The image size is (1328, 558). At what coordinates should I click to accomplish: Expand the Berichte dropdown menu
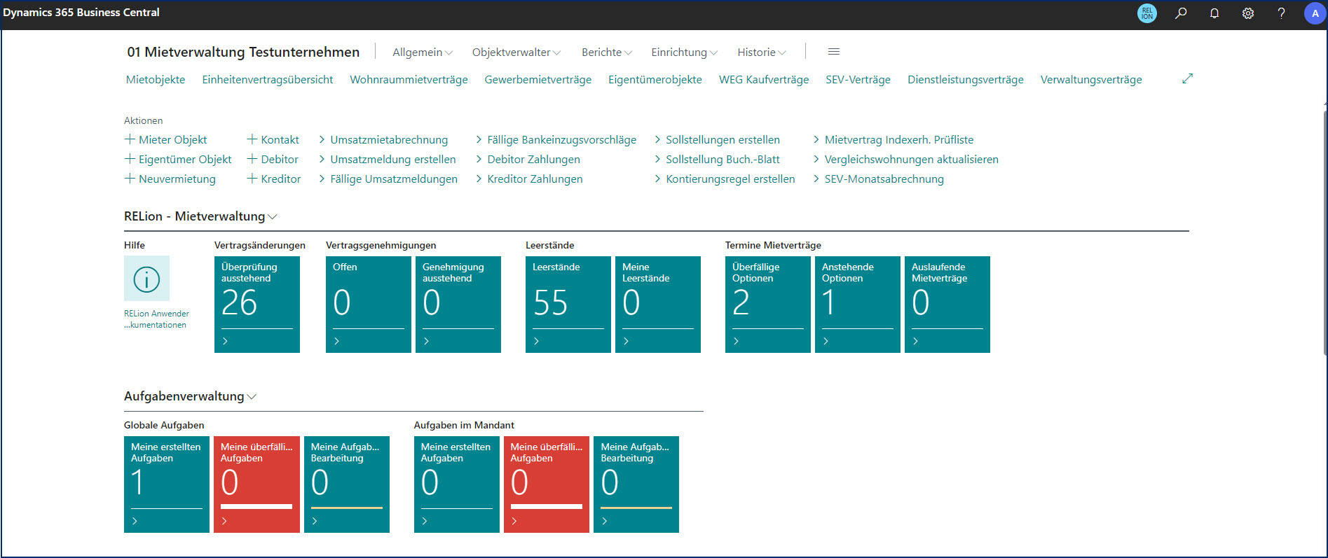click(x=606, y=53)
